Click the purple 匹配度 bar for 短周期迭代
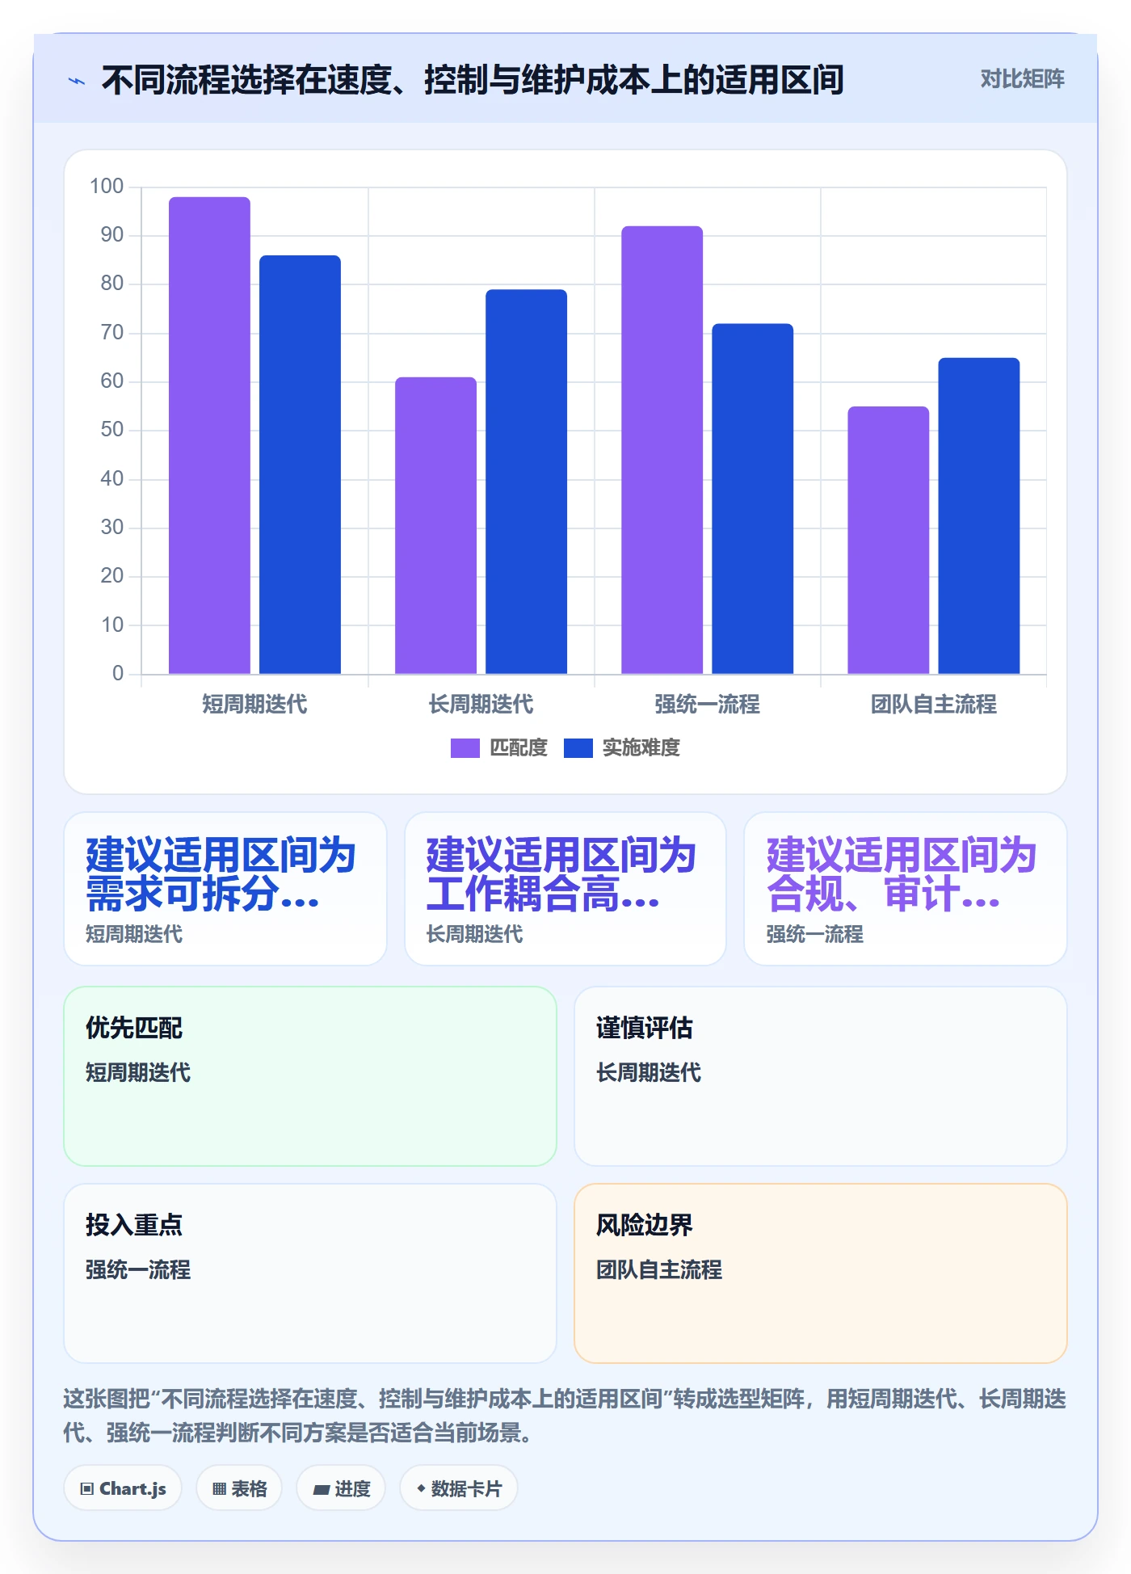This screenshot has height=1574, width=1131. [x=209, y=436]
